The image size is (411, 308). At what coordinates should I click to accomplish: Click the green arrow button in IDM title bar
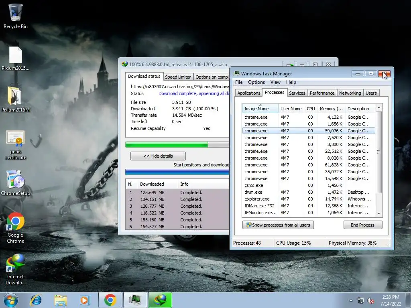(289, 64)
